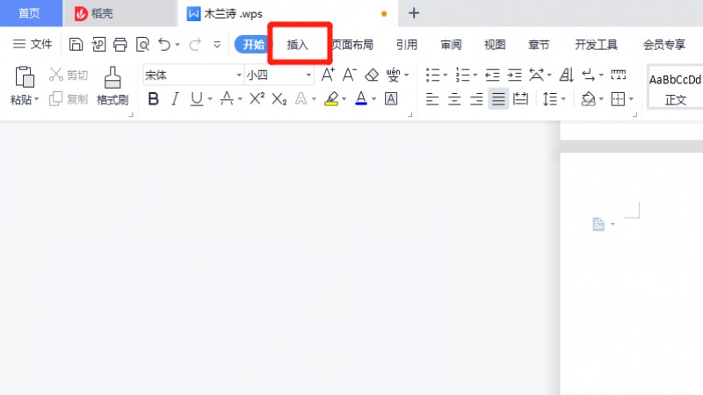Decrease font size with A- icon
703x395 pixels.
349,75
